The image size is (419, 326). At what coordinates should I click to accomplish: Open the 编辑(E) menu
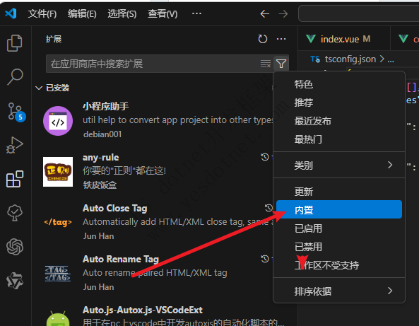tap(82, 13)
